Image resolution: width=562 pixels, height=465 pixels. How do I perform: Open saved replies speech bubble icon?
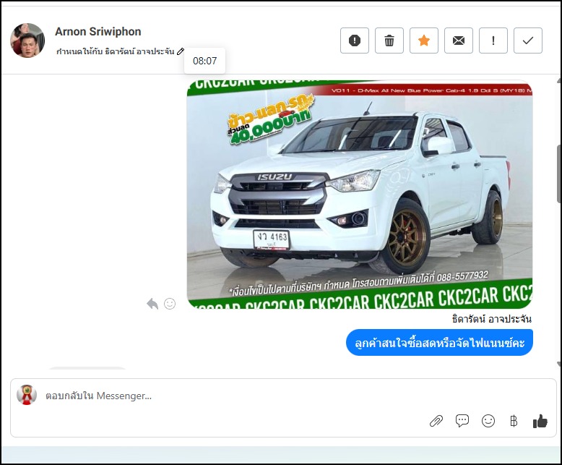pyautogui.click(x=462, y=420)
